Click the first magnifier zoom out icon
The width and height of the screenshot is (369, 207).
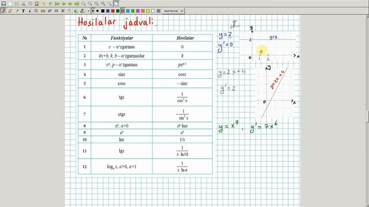click(83, 3)
